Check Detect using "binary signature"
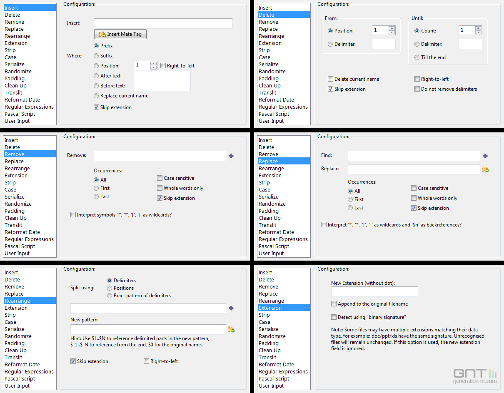 (x=334, y=317)
